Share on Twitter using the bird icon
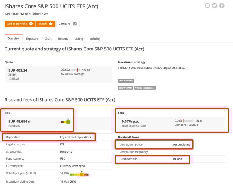The width and height of the screenshot is (233, 185). [215, 5]
